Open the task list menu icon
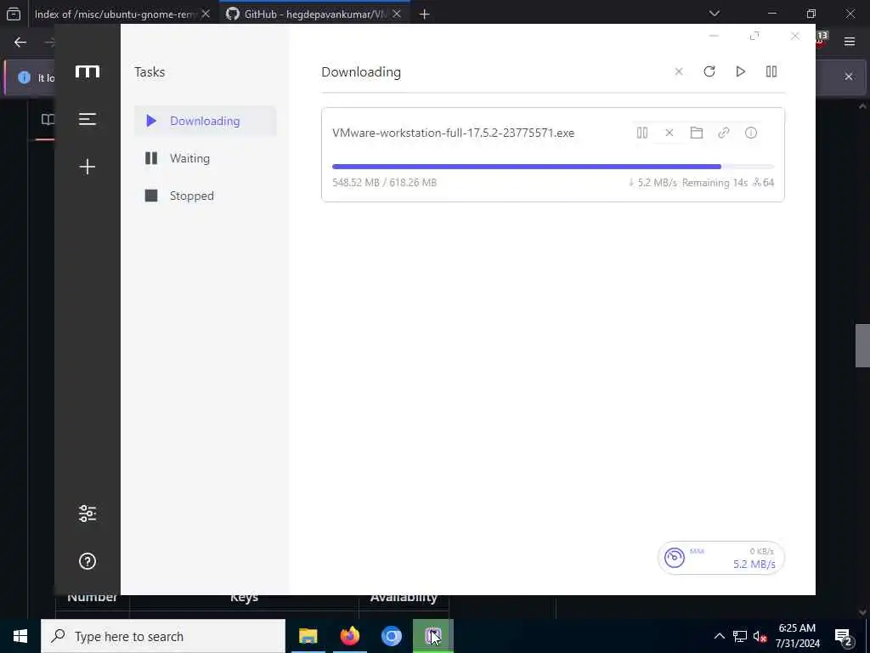The image size is (870, 653). 88,119
